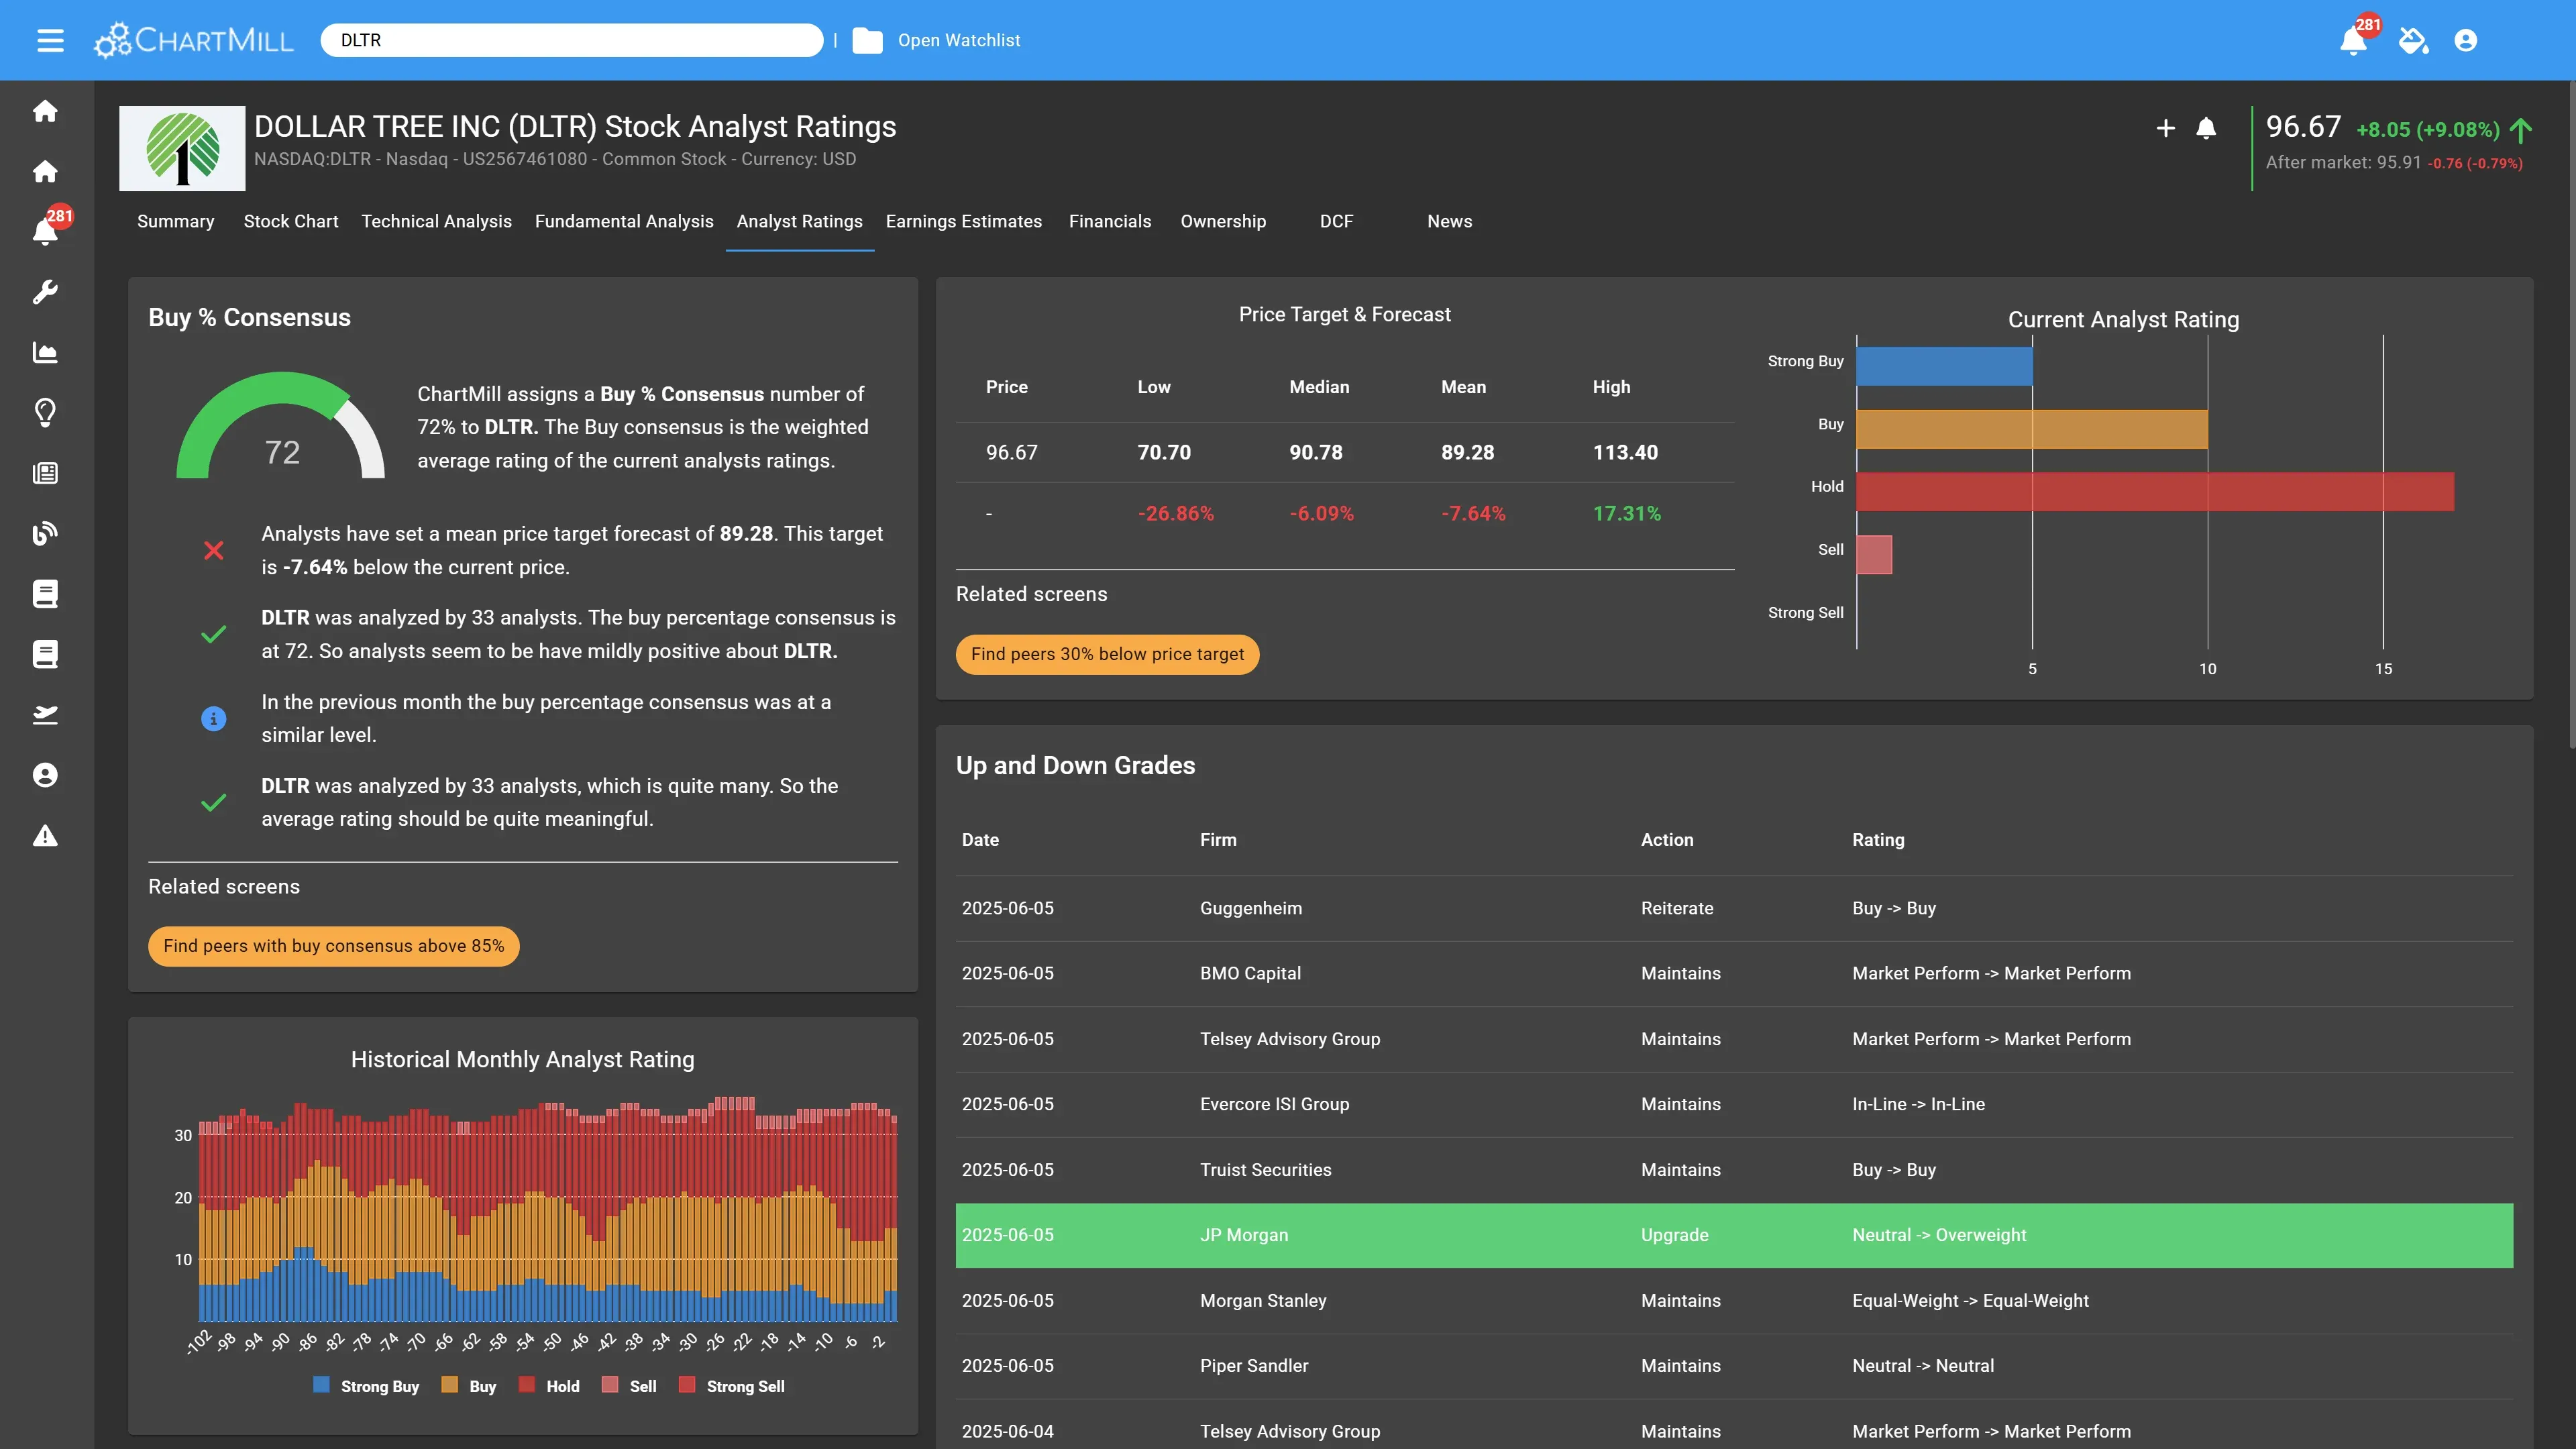Screen dimensions: 2576x1449
Task: Switch to the Summary tab
Action: tap(175, 221)
